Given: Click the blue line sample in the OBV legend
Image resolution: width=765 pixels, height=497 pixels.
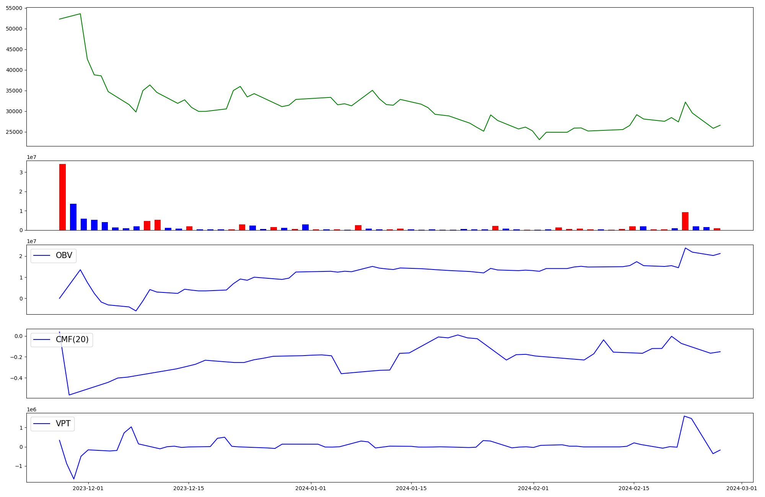Looking at the screenshot, I should pyautogui.click(x=42, y=256).
